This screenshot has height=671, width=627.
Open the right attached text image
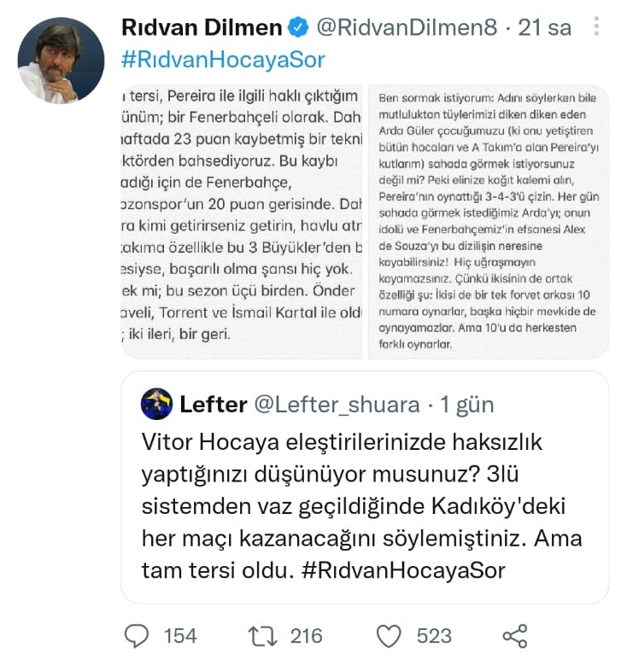[x=489, y=222]
